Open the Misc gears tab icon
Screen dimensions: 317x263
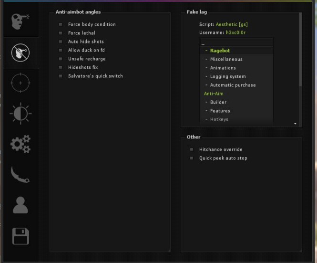point(20,144)
